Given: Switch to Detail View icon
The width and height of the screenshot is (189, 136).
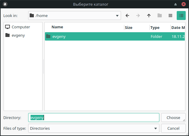Looking at the screenshot, I should [181, 16].
